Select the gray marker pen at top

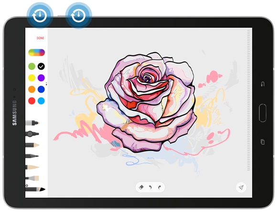coord(32,123)
